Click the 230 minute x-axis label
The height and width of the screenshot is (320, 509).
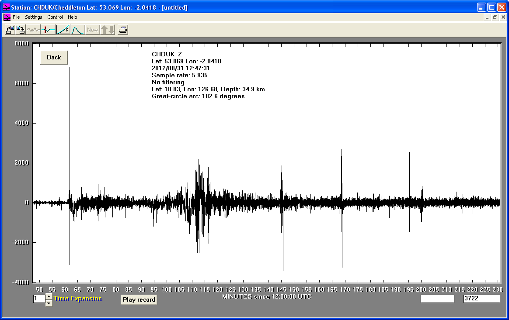click(x=497, y=289)
